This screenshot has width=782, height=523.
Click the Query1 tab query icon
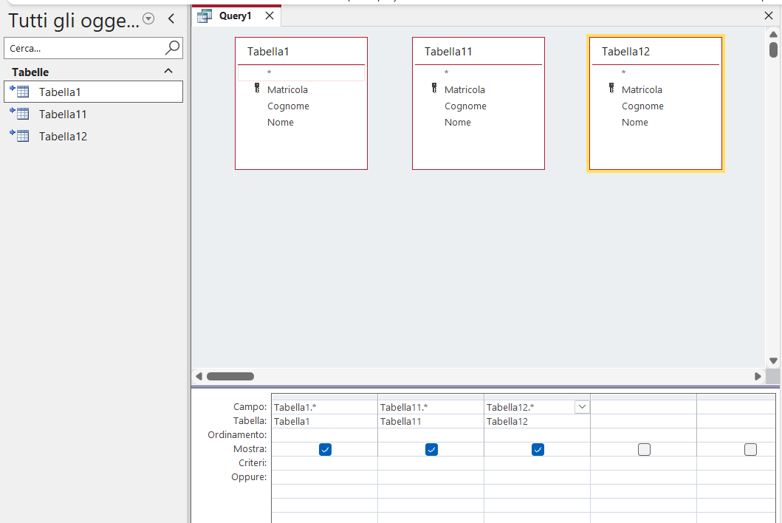(205, 16)
